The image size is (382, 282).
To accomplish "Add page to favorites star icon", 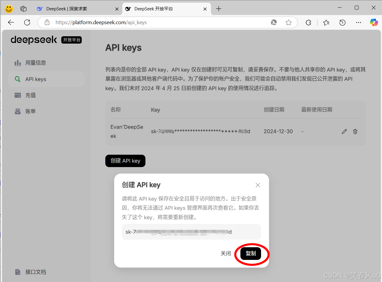I will point(288,22).
